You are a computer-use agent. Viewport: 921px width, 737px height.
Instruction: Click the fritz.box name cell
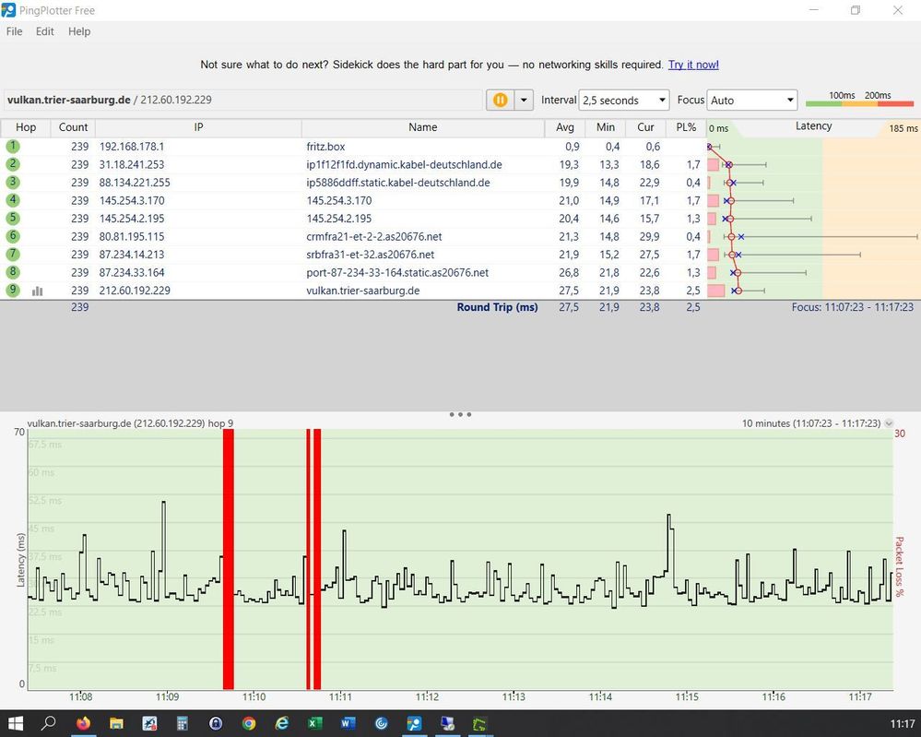tap(326, 147)
